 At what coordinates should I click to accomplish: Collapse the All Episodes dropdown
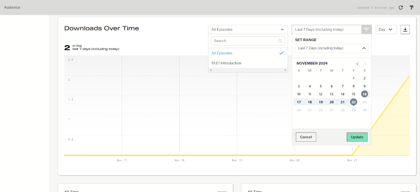tap(282, 30)
